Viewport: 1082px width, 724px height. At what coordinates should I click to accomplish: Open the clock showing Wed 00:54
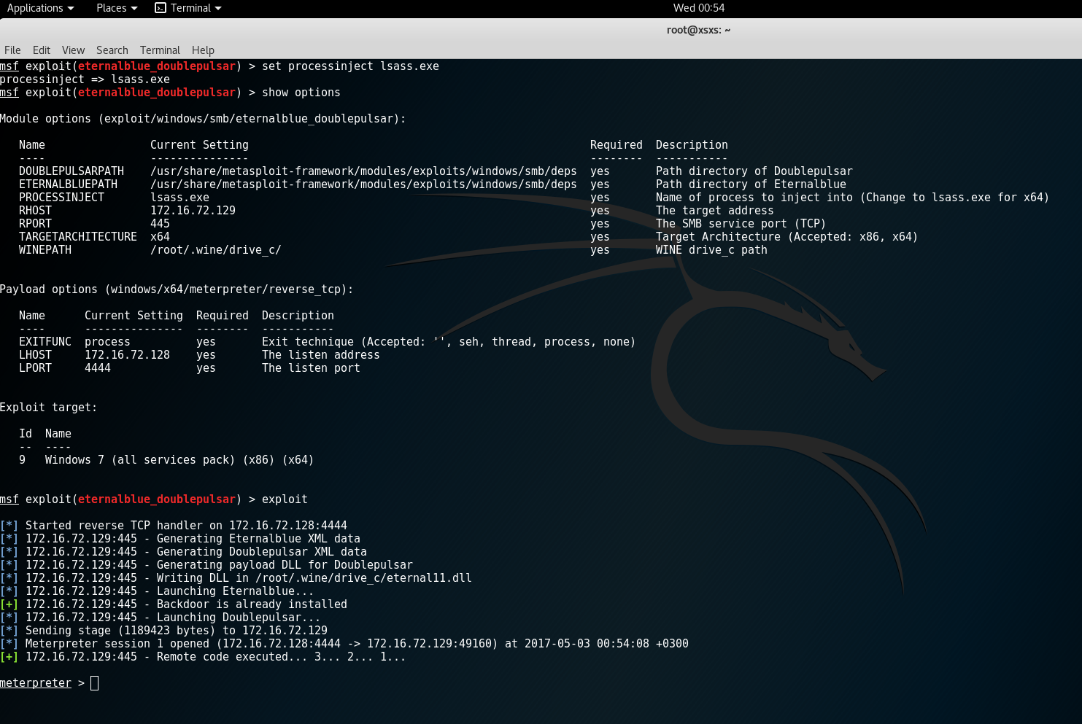click(x=698, y=8)
